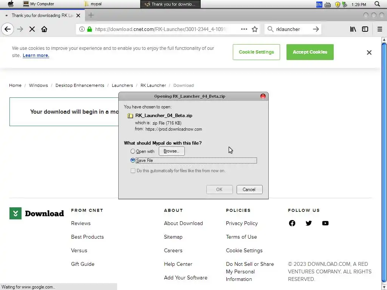The width and height of the screenshot is (387, 290).
Task: Open Versus footer link
Action: 79,250
